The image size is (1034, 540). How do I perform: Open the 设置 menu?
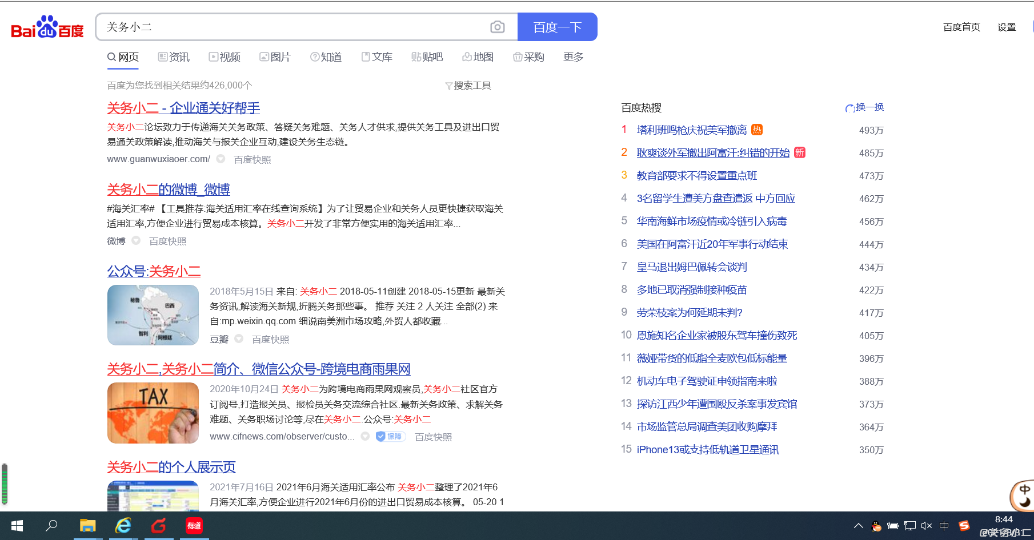tap(1007, 27)
